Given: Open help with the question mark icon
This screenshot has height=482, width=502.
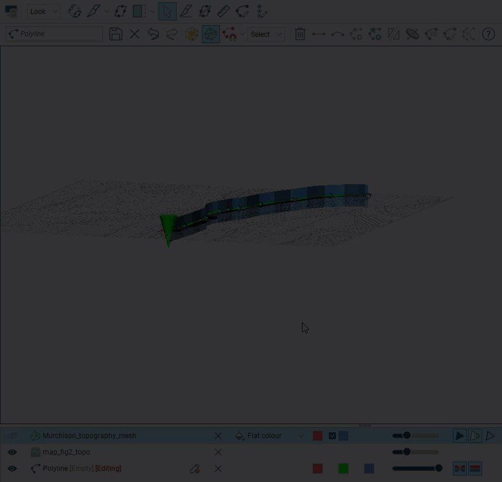Looking at the screenshot, I should click(x=489, y=34).
